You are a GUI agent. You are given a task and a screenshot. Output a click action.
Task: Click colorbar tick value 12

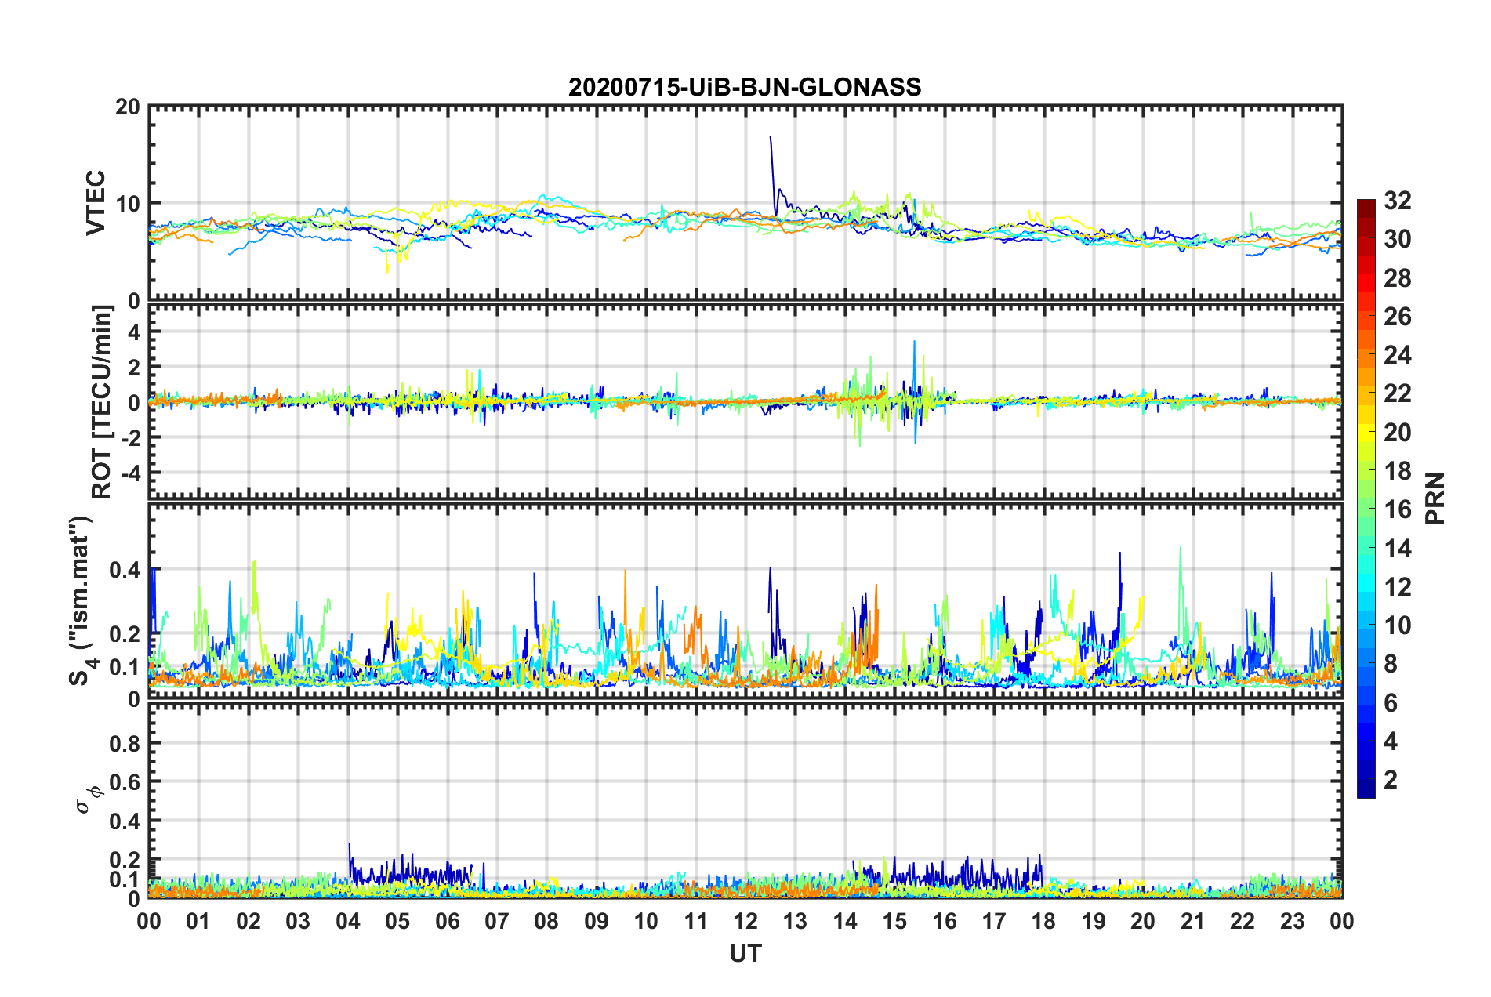tap(1397, 587)
